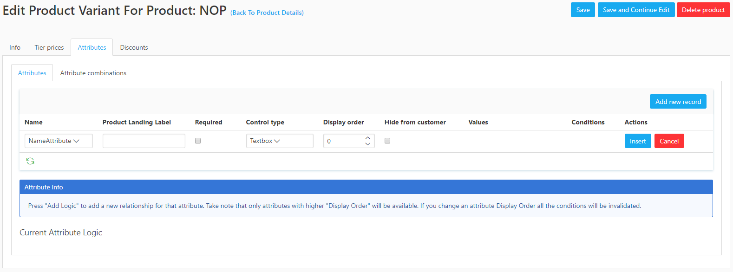
Task: Follow the Back To Product Details link
Action: coord(267,13)
